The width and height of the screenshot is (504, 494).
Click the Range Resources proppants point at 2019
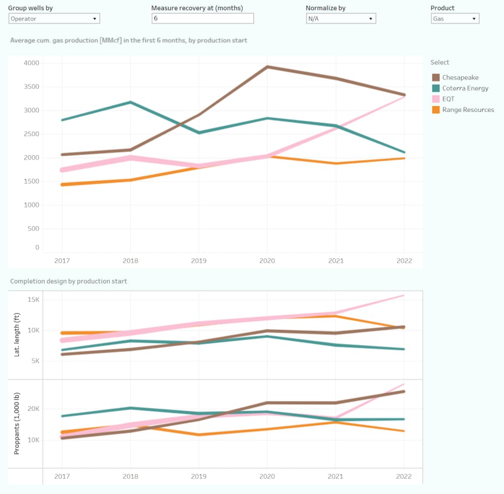coord(199,435)
